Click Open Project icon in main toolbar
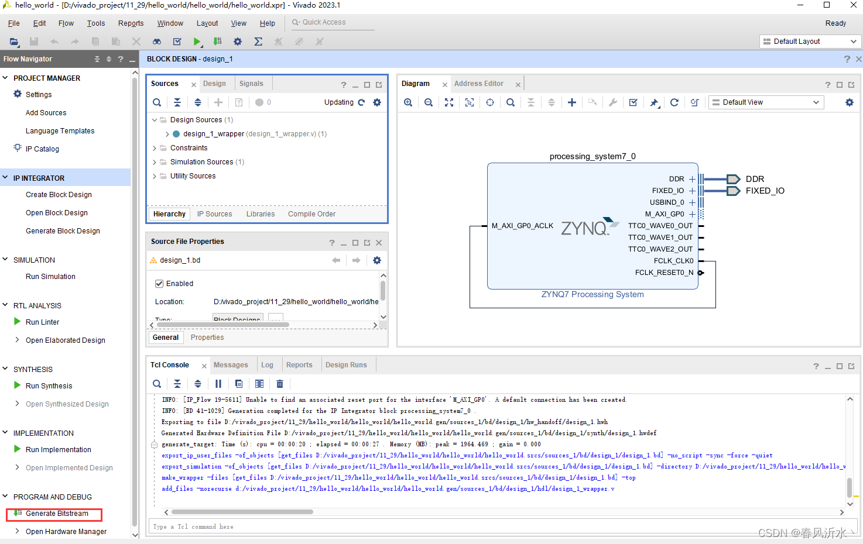 click(14, 42)
